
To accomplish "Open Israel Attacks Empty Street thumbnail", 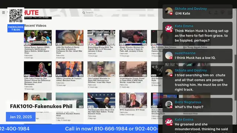I will click(133, 69).
